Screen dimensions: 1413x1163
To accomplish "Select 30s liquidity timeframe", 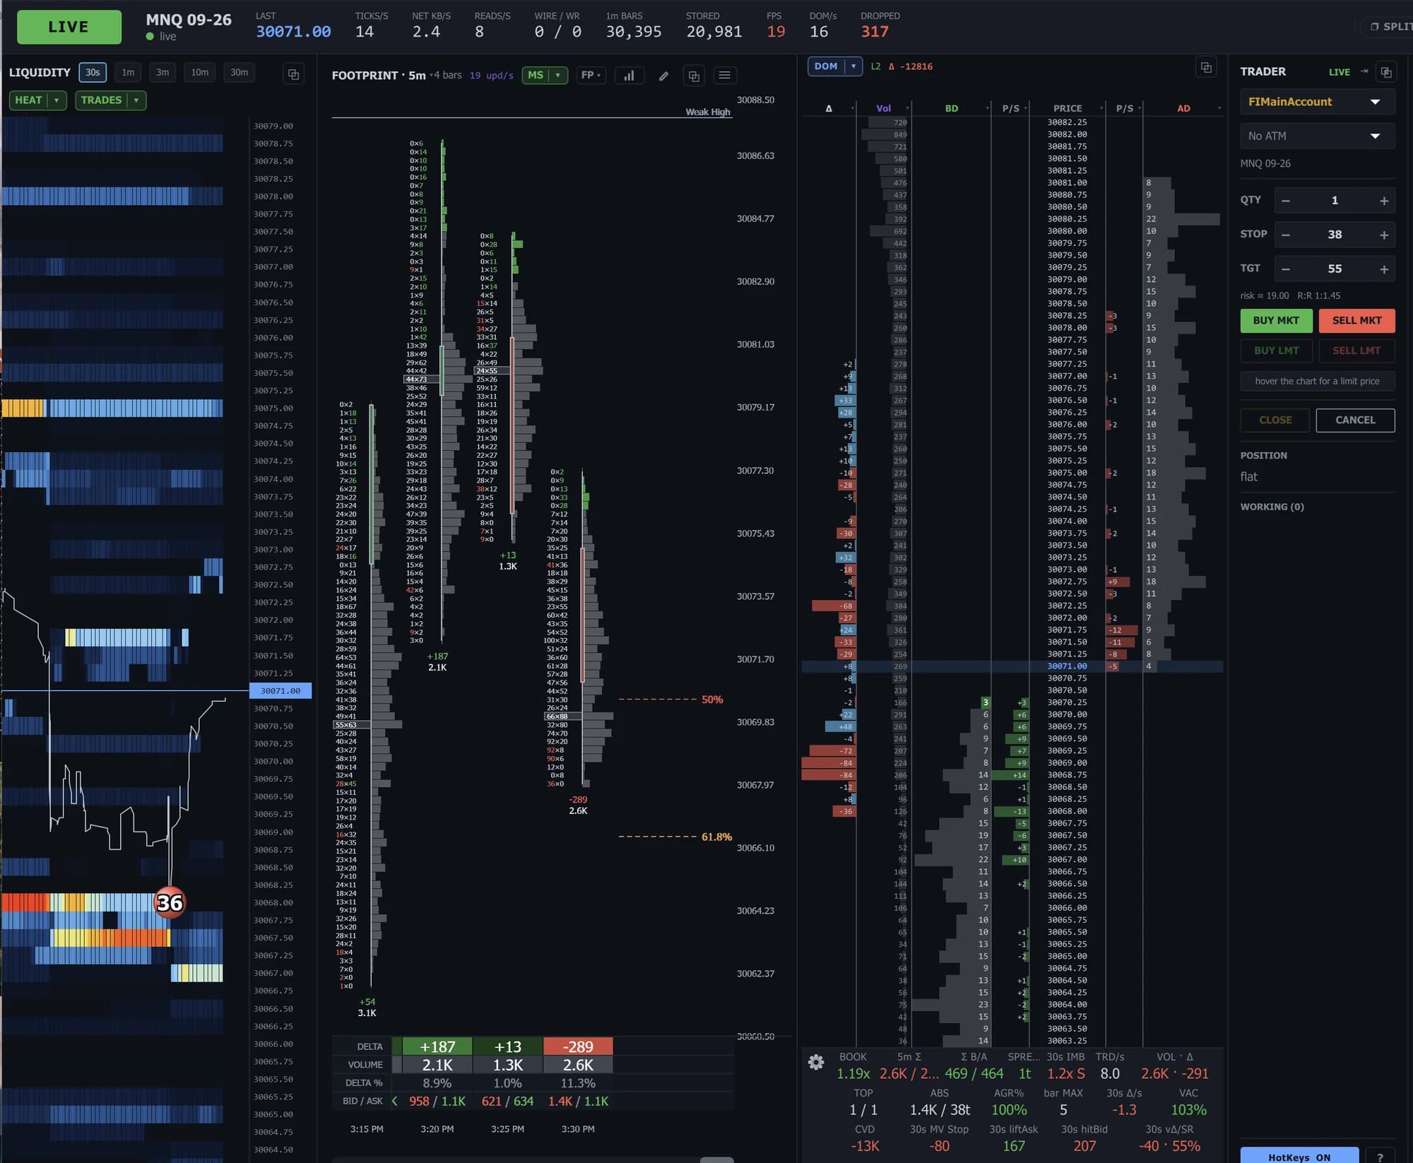I will click(93, 72).
